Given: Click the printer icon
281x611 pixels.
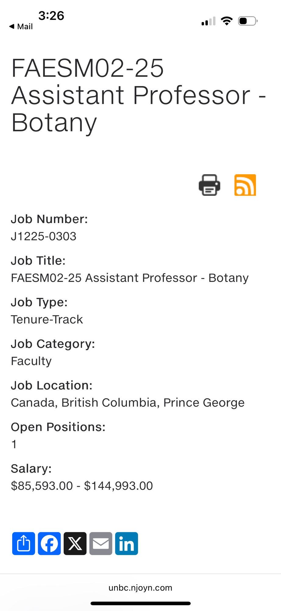Looking at the screenshot, I should [x=209, y=185].
